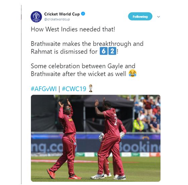
Task: Click the "Brathwaite makes the breakthrough" text line
Action: [87, 44]
